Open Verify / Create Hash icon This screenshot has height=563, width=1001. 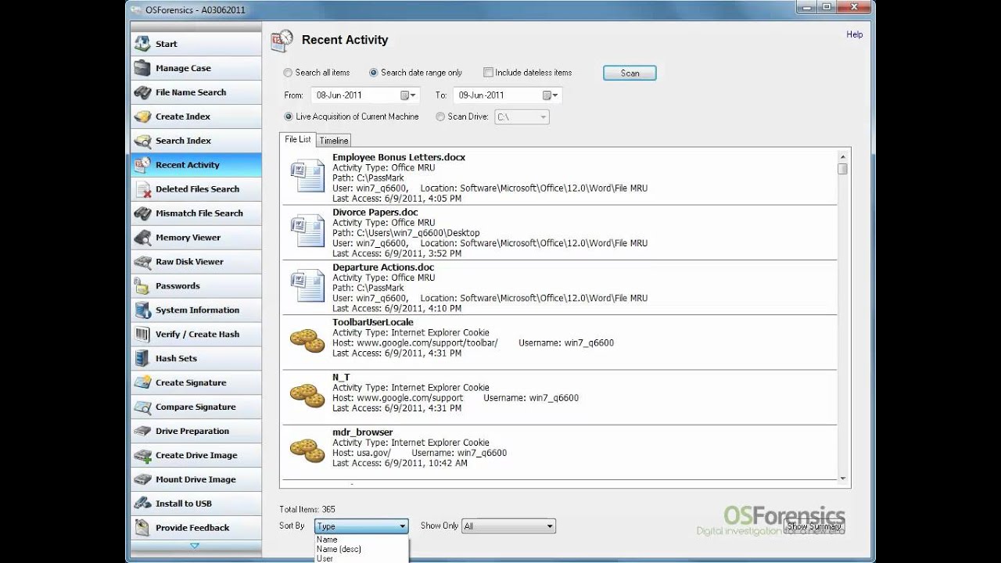coord(142,335)
